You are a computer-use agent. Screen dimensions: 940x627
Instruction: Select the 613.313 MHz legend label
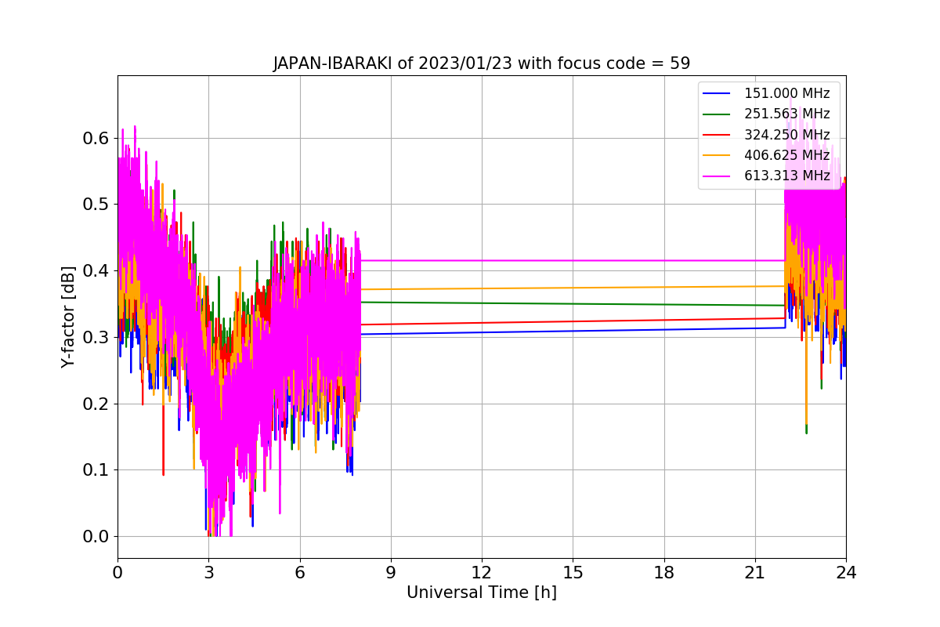click(x=786, y=176)
